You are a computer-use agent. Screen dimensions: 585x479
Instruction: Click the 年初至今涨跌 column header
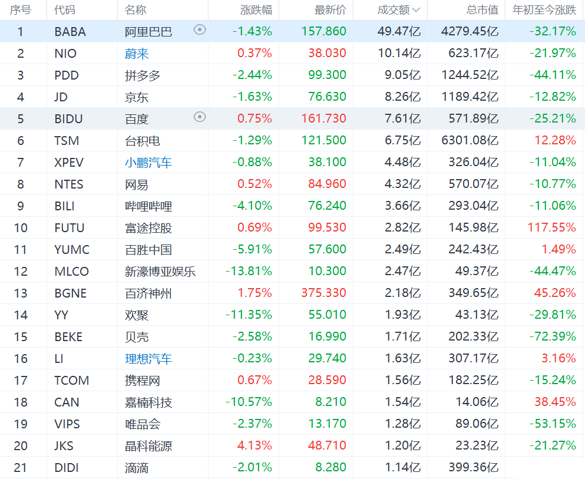coord(544,10)
